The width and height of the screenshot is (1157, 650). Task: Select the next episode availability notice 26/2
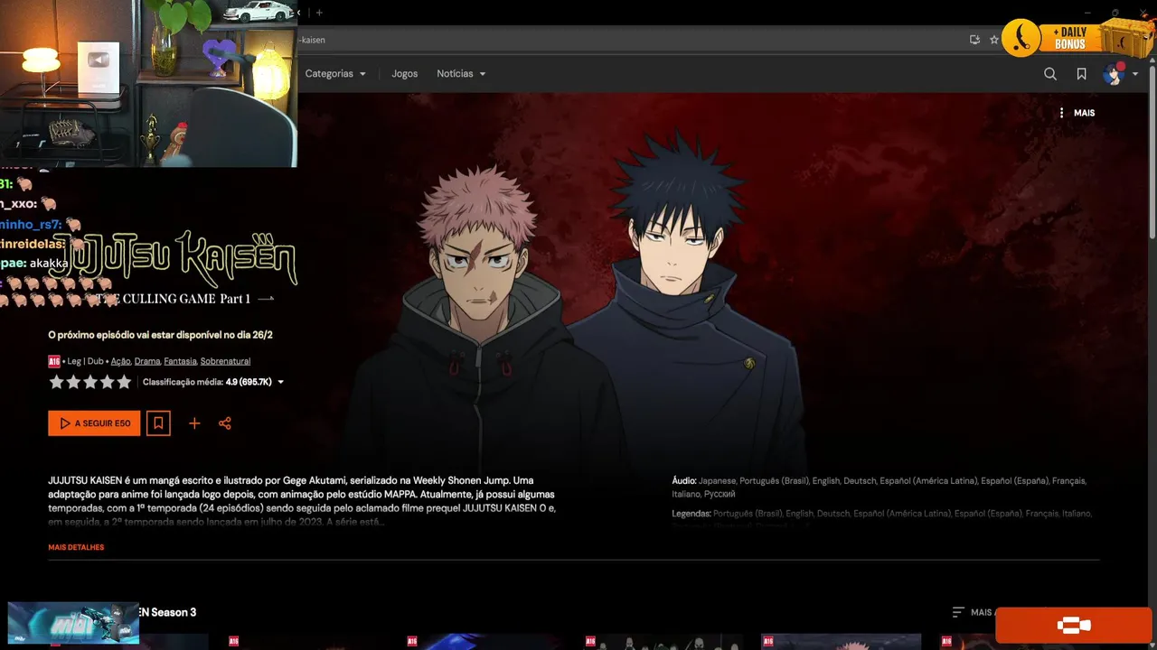[160, 335]
